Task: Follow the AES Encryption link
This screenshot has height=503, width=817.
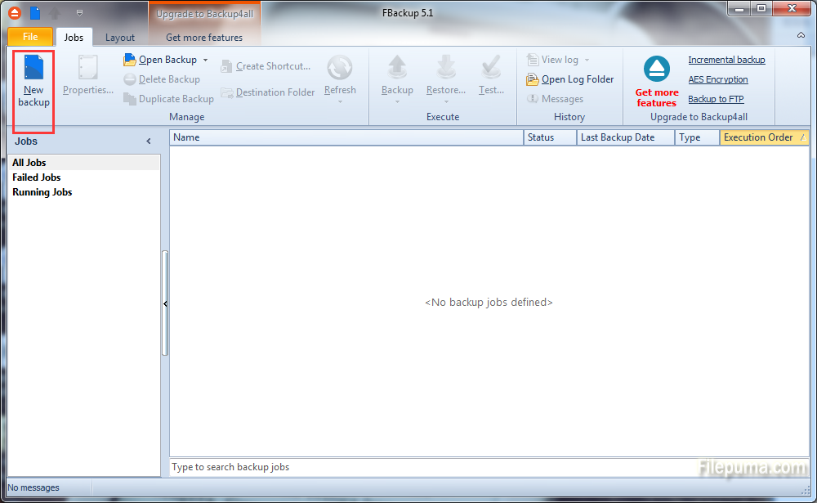Action: tap(717, 79)
